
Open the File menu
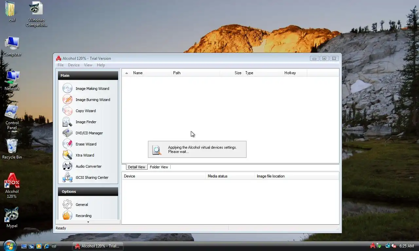(61, 65)
